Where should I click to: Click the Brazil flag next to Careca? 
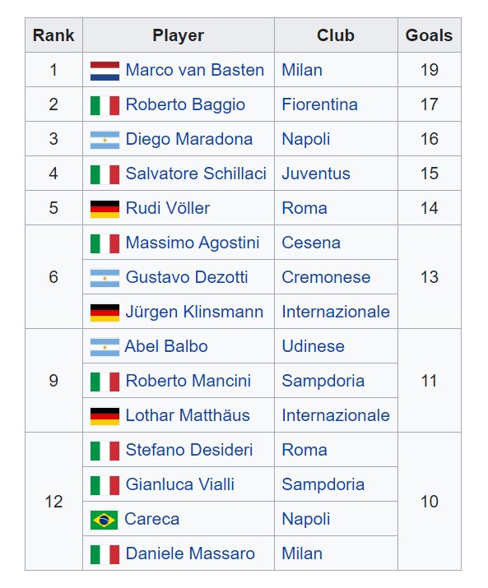pos(104,520)
